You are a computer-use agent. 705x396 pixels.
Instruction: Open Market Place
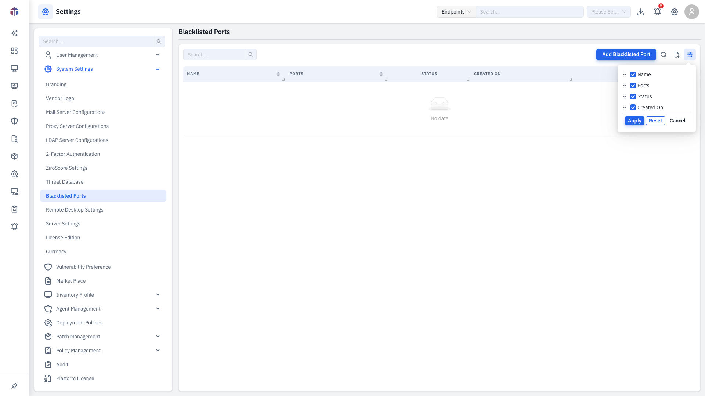71,281
